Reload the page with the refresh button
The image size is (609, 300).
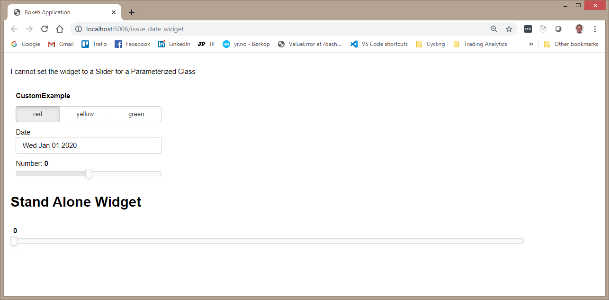tap(45, 29)
